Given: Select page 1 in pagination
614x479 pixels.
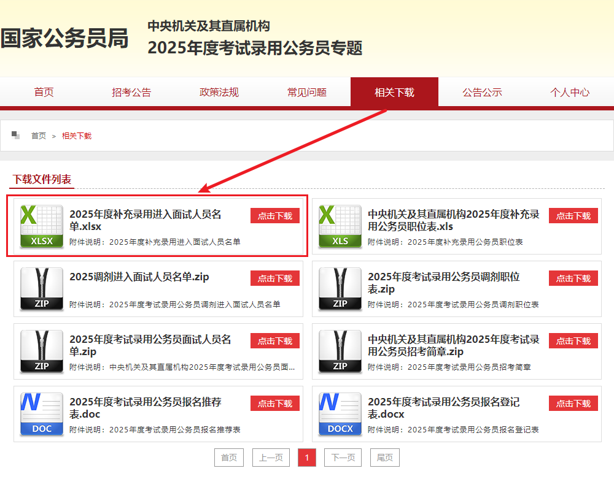Looking at the screenshot, I should click(306, 458).
